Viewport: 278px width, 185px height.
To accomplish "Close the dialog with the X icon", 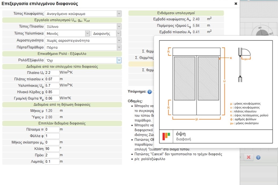I will (236, 3).
